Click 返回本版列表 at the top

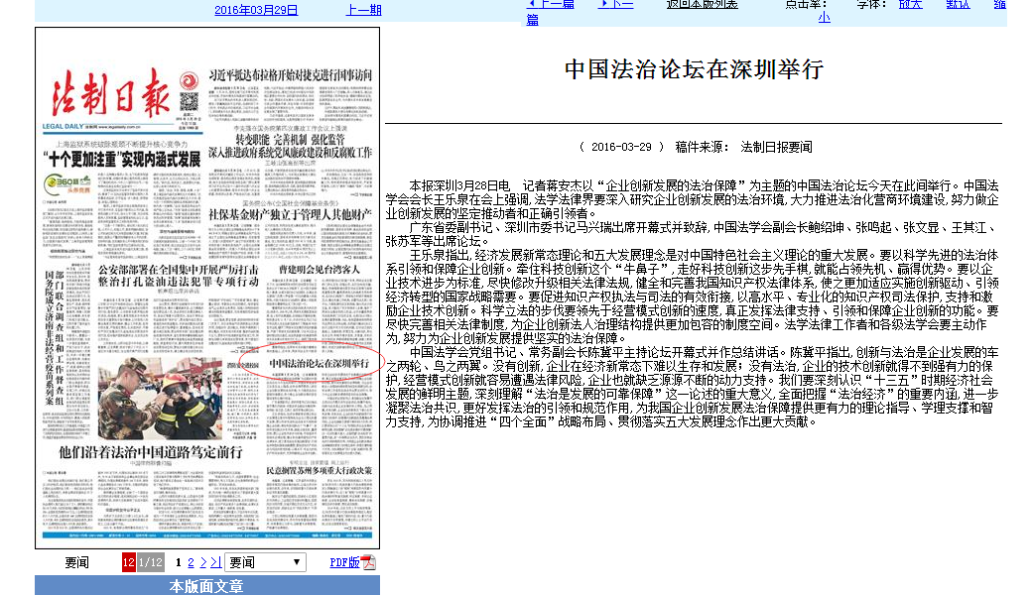click(x=702, y=4)
